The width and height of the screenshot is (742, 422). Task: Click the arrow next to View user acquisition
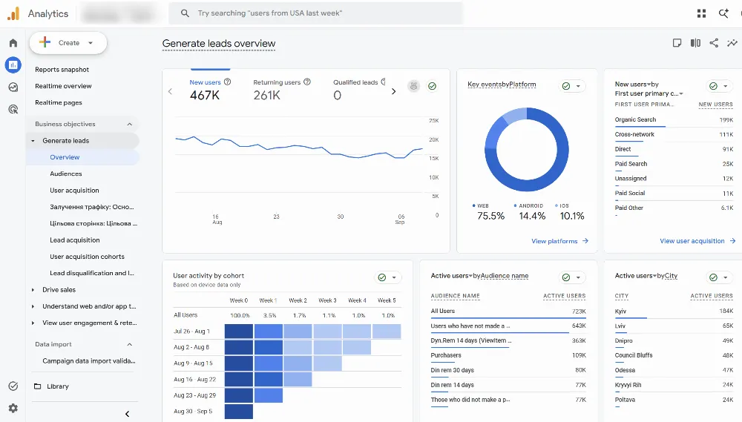[732, 241]
